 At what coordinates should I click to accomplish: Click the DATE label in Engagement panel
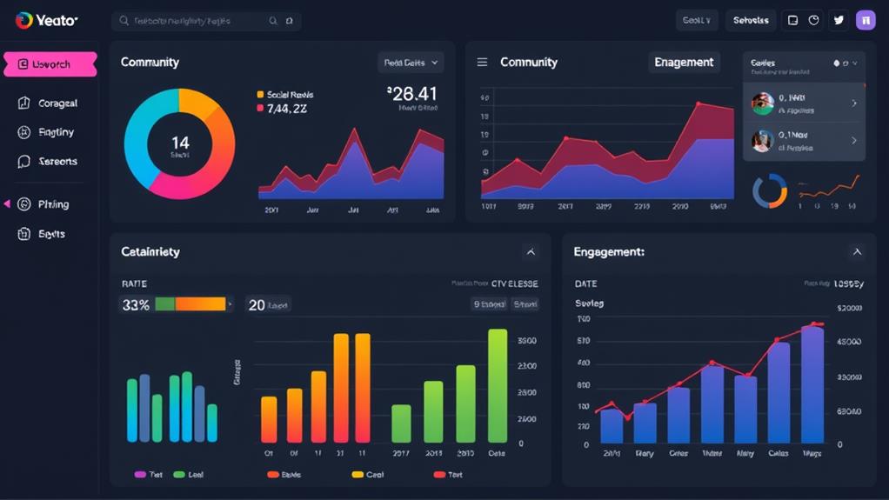point(585,283)
